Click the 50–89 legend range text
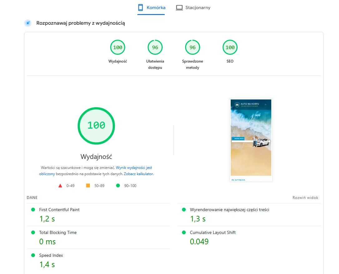The height and width of the screenshot is (274, 339). click(99, 185)
